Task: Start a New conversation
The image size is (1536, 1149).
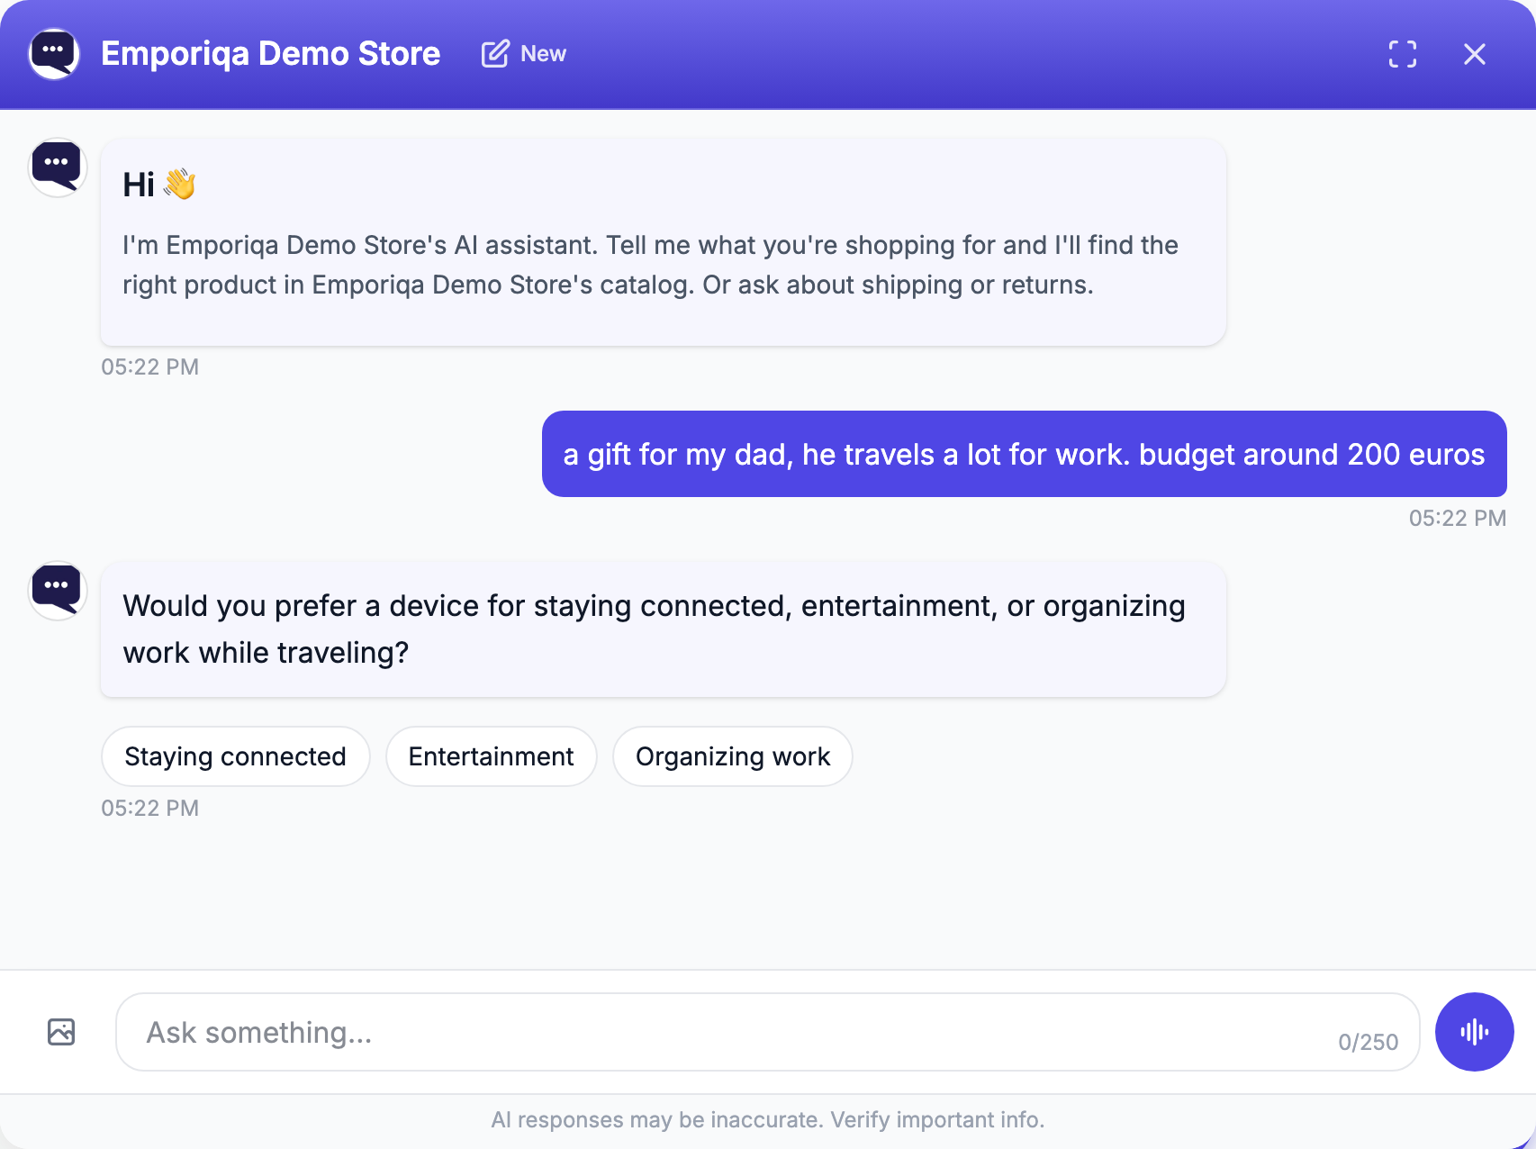Action: click(x=524, y=54)
